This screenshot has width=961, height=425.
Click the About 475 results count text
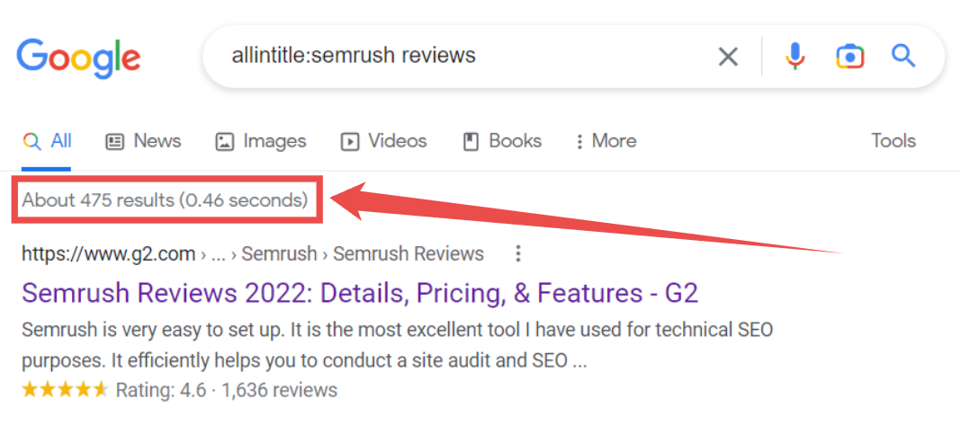pos(165,199)
